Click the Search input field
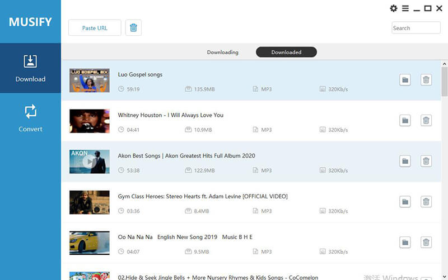The image size is (448, 280). point(416,28)
